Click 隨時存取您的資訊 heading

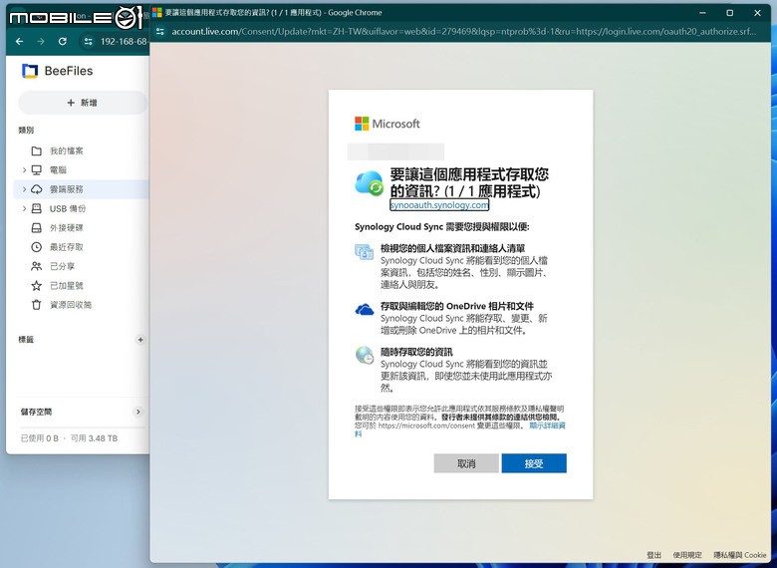[416, 352]
